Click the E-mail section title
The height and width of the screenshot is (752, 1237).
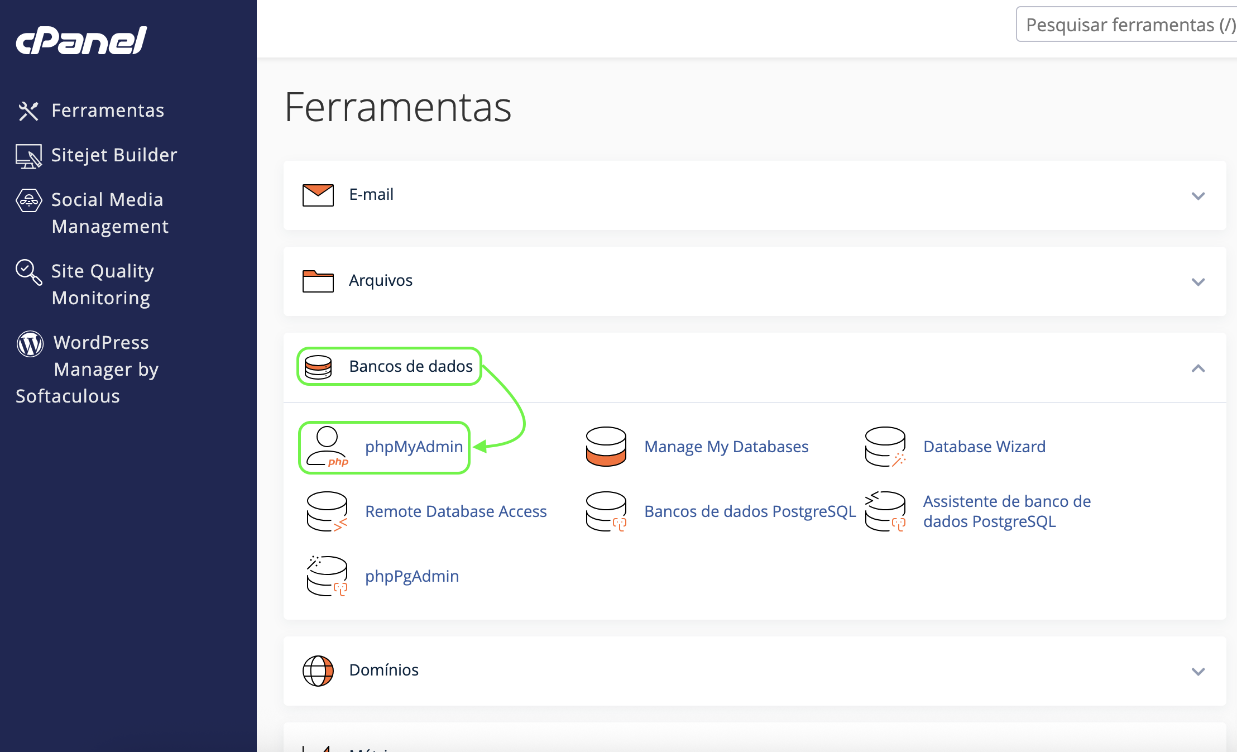point(371,194)
